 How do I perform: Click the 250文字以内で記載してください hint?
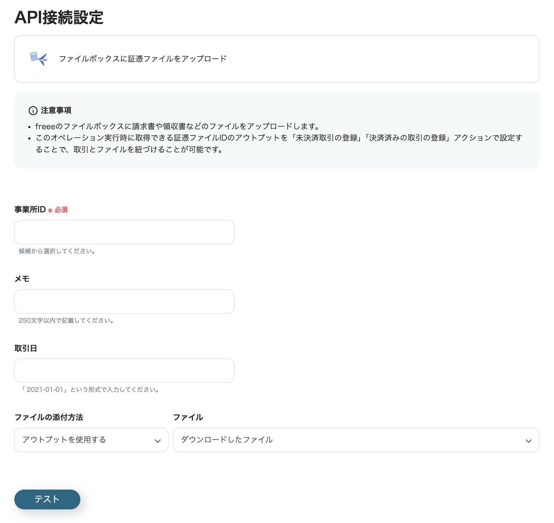[x=66, y=321]
